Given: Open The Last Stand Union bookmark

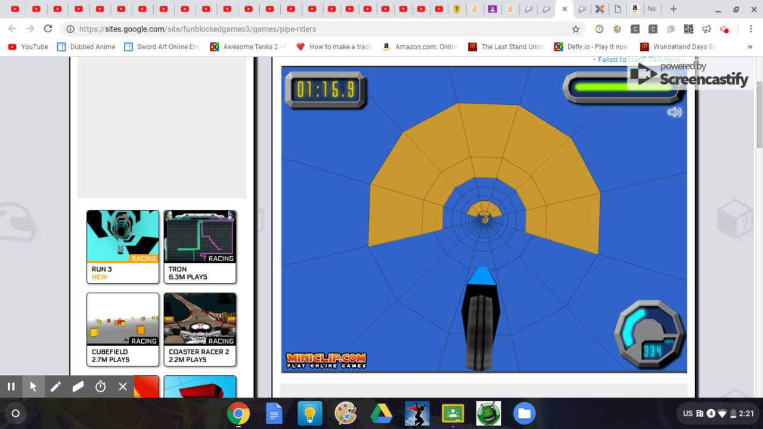Looking at the screenshot, I should click(506, 46).
